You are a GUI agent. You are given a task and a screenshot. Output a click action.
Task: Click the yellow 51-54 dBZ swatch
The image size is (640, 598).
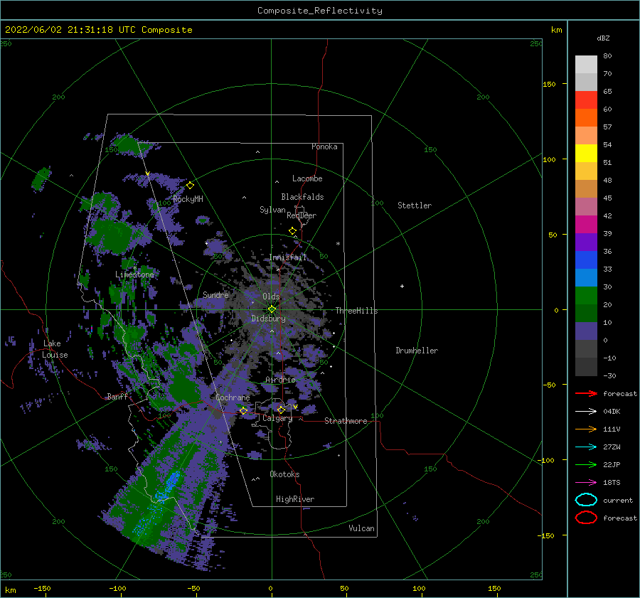coord(586,154)
